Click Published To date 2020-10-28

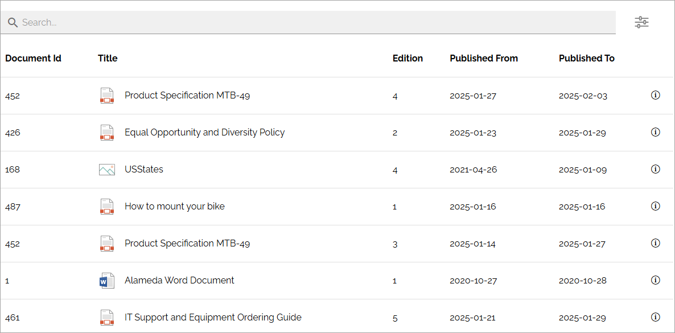coord(583,281)
